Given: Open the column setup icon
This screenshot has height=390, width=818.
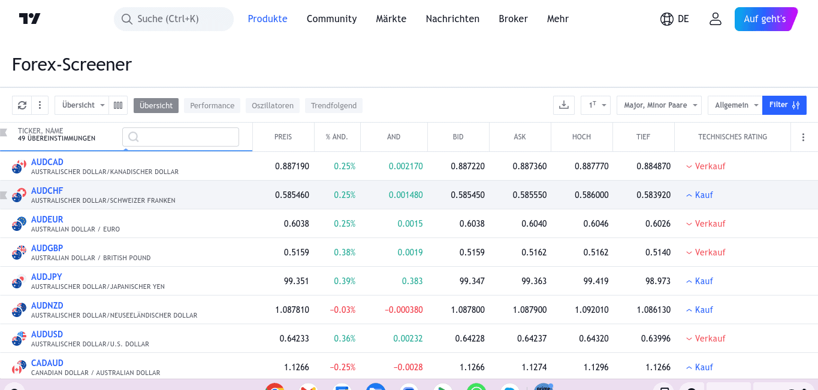Looking at the screenshot, I should pos(118,105).
